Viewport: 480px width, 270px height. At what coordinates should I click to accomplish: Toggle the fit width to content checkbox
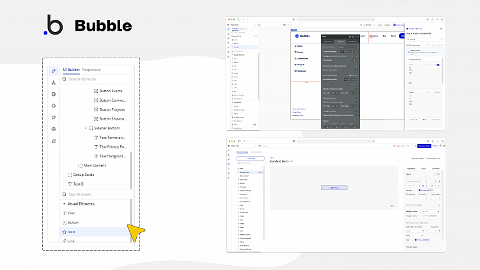coord(357,98)
